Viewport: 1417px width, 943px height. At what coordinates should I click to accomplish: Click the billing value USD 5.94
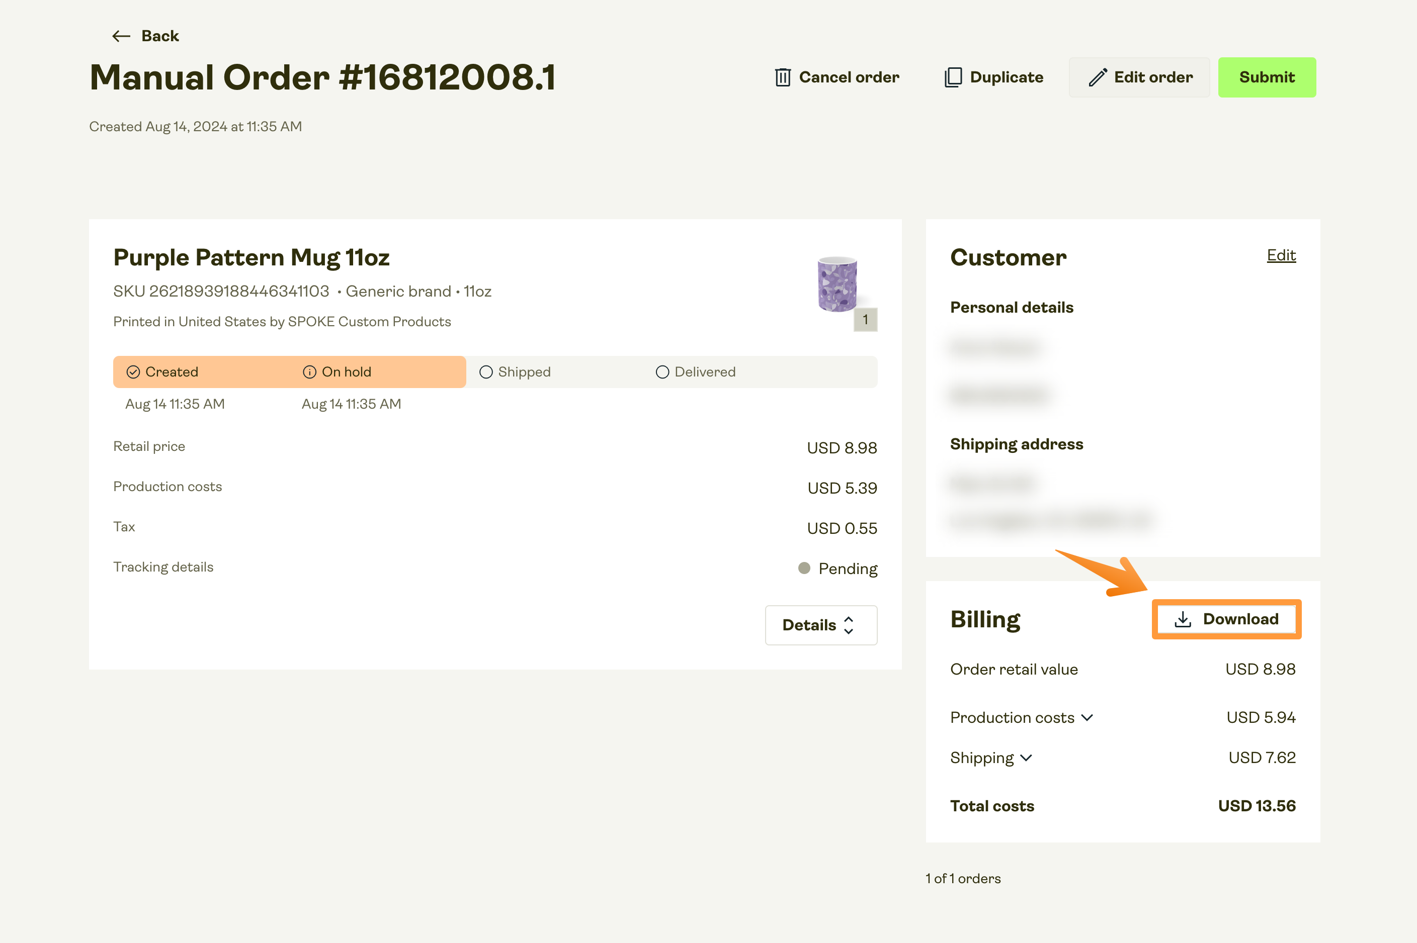pyautogui.click(x=1261, y=717)
